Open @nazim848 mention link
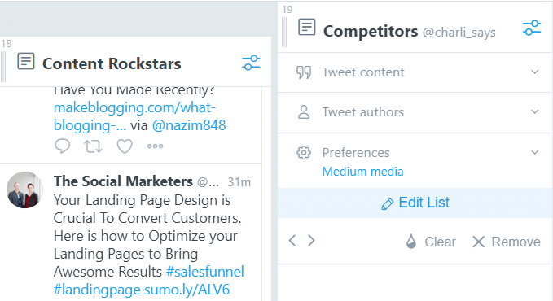Screen dimensions: 553x301 point(189,125)
